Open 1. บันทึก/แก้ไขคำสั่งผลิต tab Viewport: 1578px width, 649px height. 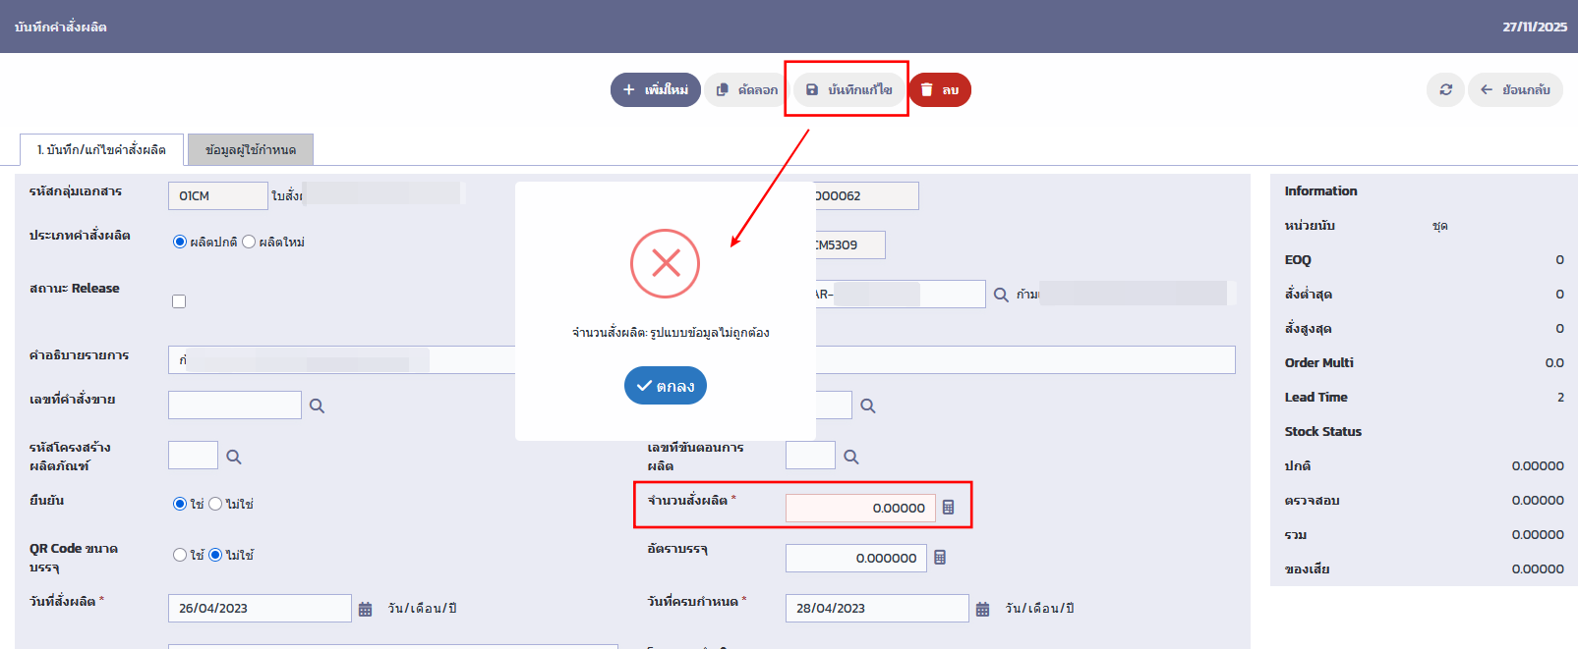click(x=101, y=150)
